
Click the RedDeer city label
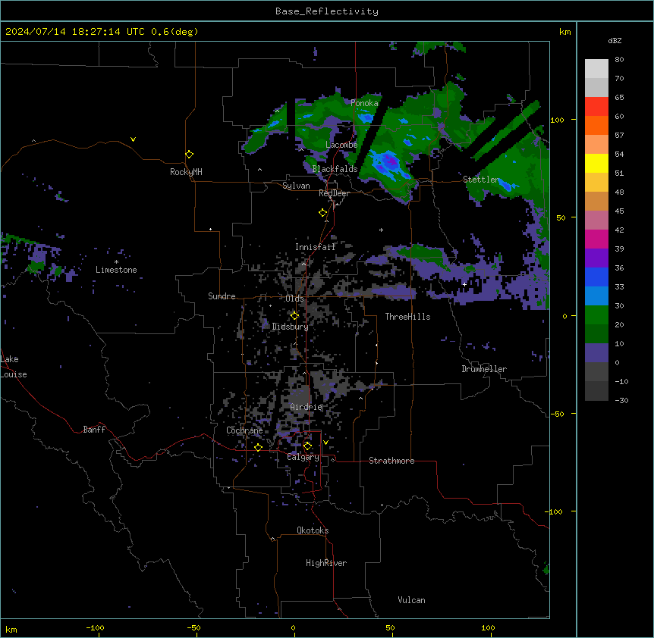pos(334,193)
